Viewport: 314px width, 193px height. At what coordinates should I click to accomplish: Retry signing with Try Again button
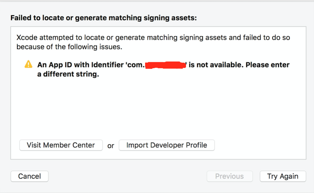(283, 176)
